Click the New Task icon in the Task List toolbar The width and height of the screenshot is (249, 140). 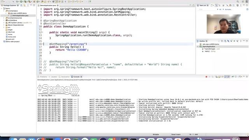pos(212,5)
